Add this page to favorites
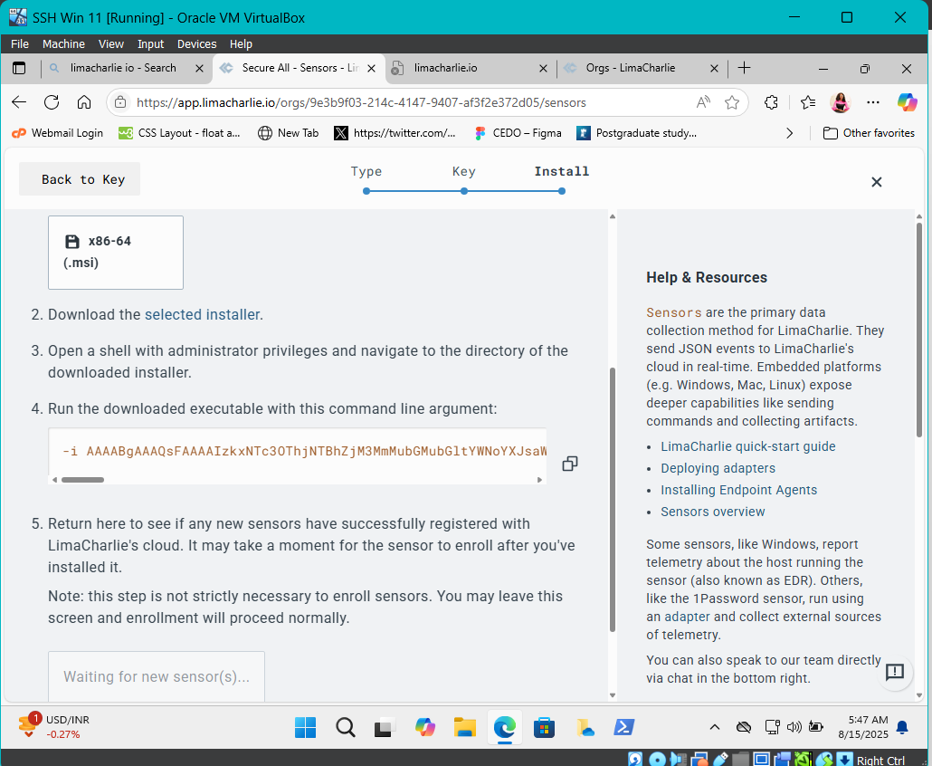The image size is (932, 766). click(x=732, y=102)
